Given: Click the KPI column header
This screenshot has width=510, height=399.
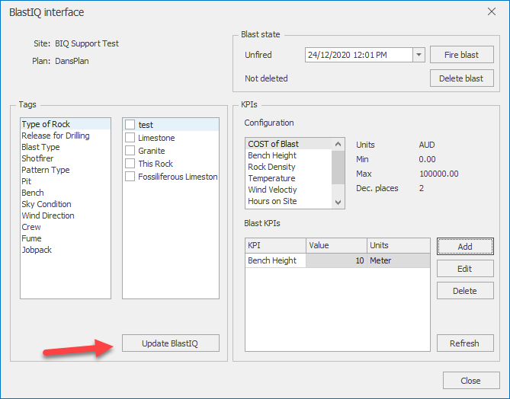Looking at the screenshot, I should coord(275,245).
